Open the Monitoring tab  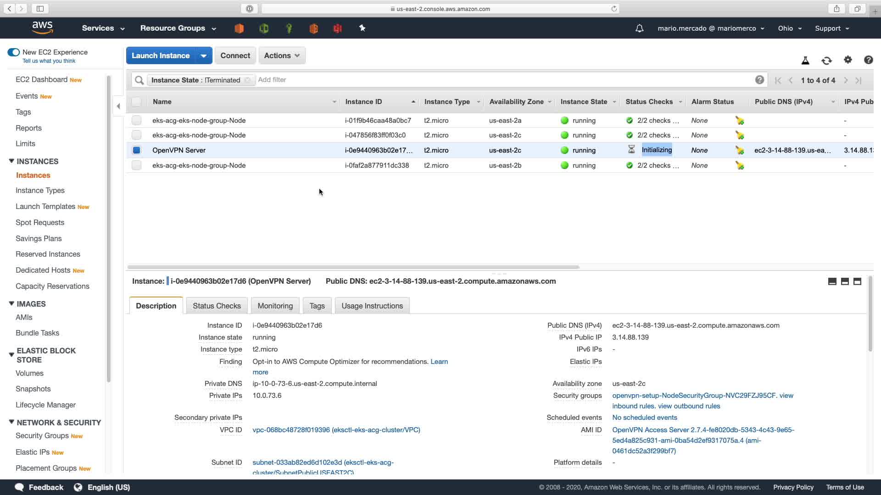(275, 306)
